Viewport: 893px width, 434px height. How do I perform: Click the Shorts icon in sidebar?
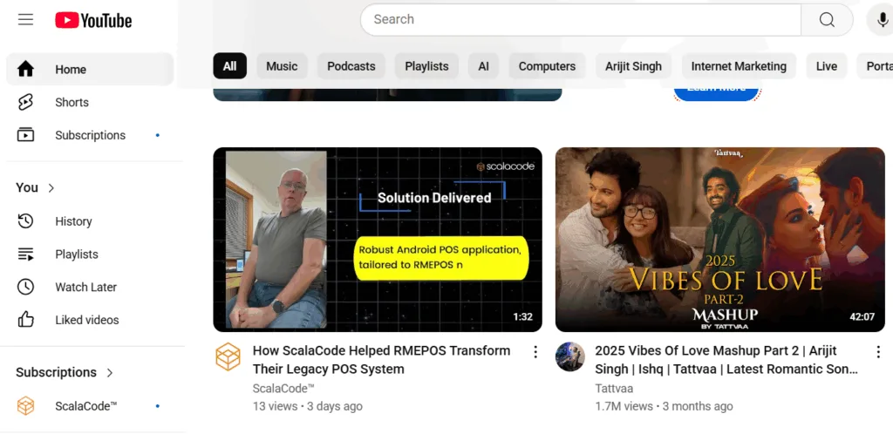25,102
